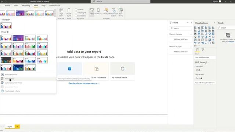Select the filled map visual

pyautogui.click(x=199, y=37)
